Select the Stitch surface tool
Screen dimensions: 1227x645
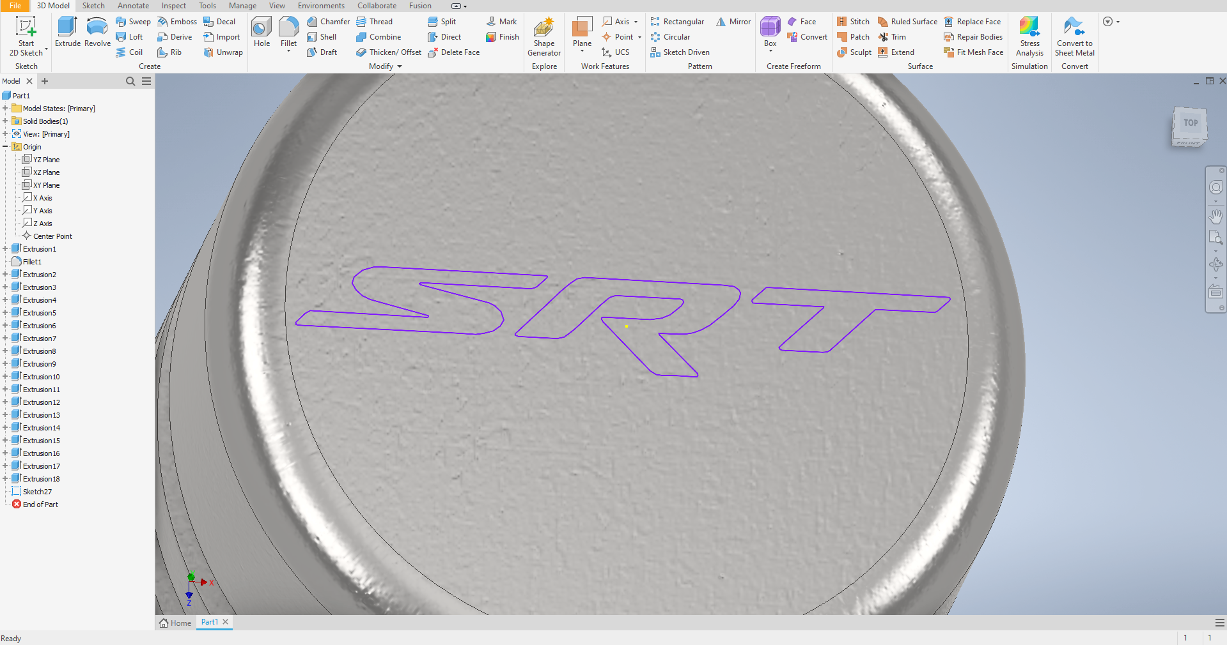(853, 22)
